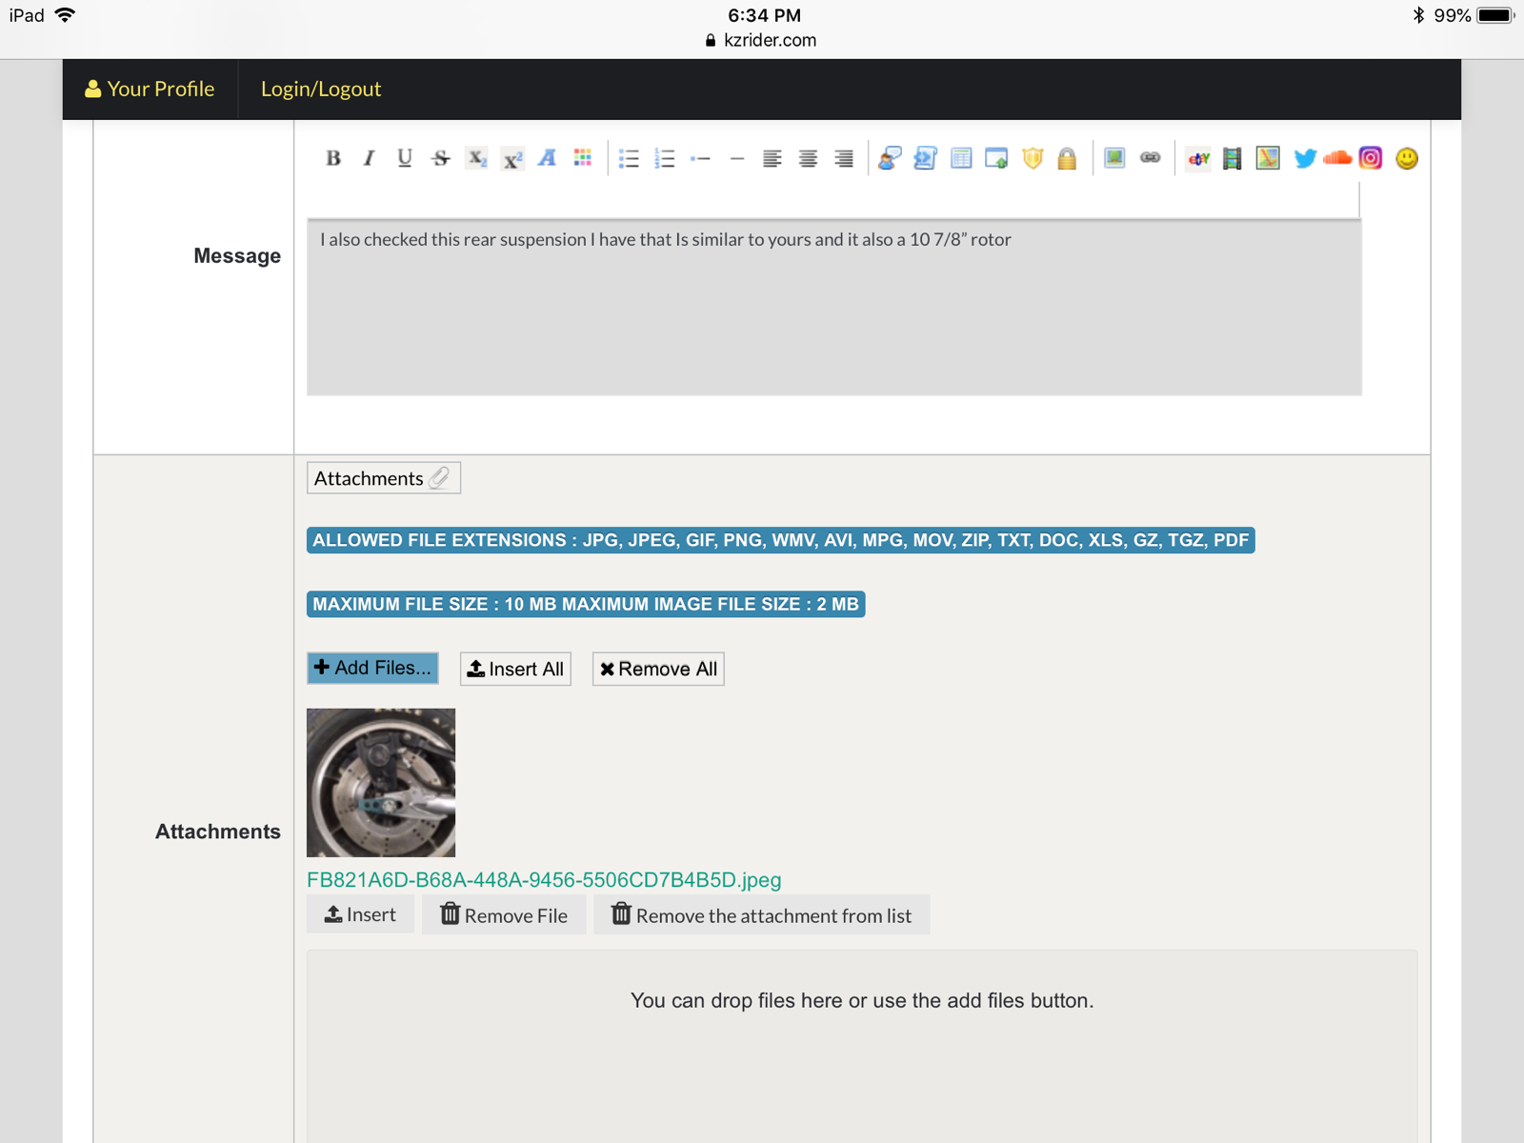
Task: Remove the attached file with Remove File
Action: click(x=504, y=915)
